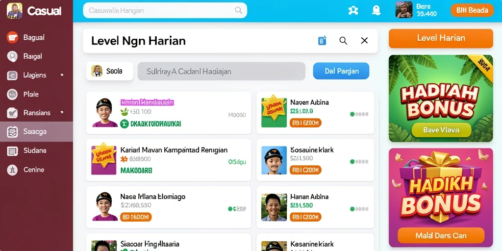Expand the Ransians submenu arrow
This screenshot has width=502, height=251.
click(x=62, y=113)
